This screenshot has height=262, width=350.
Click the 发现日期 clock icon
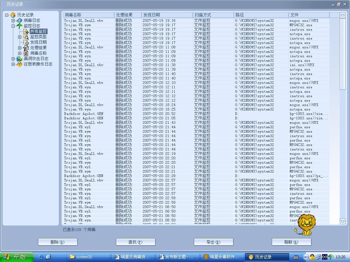[x=26, y=42]
